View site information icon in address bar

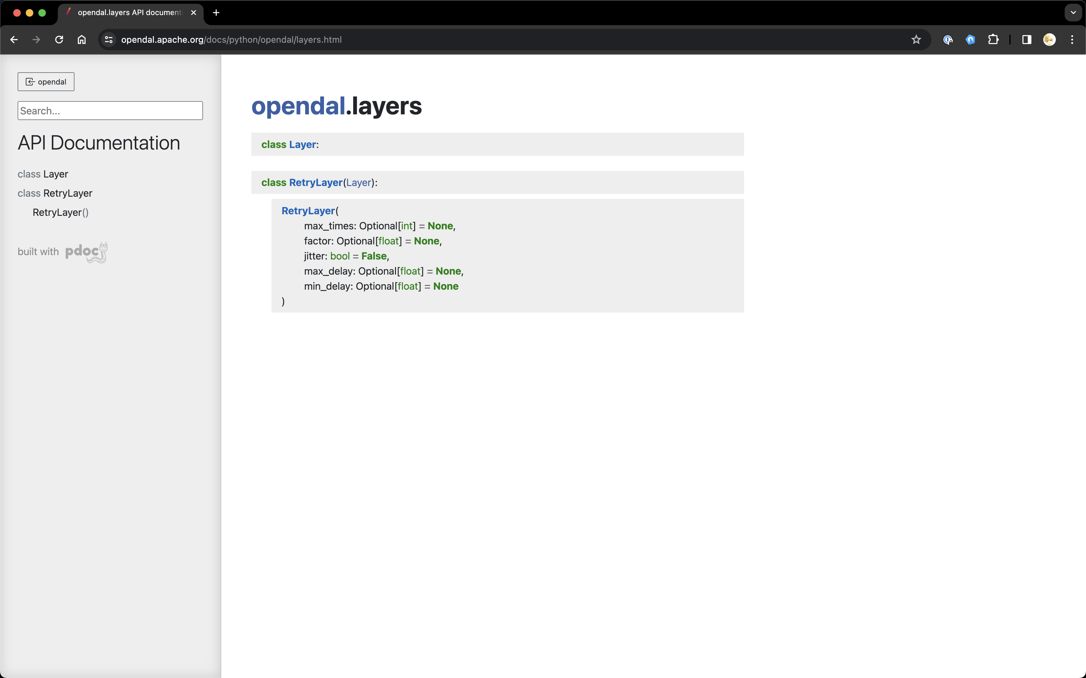pyautogui.click(x=108, y=40)
